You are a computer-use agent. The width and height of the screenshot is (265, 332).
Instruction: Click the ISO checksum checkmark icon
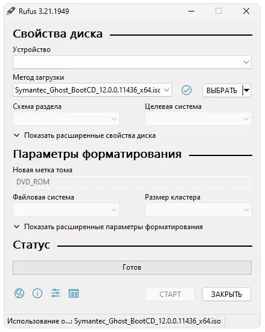point(187,91)
